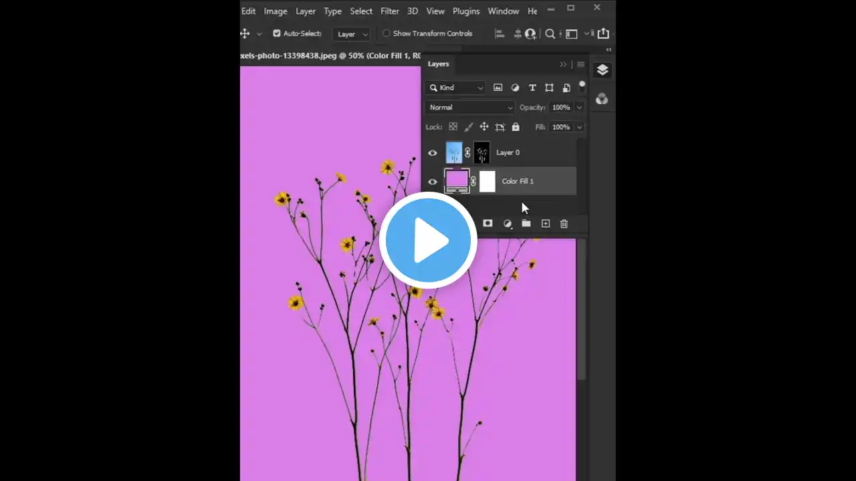Expand the Opacity slider dropdown arrow
The height and width of the screenshot is (481, 856).
(x=579, y=108)
